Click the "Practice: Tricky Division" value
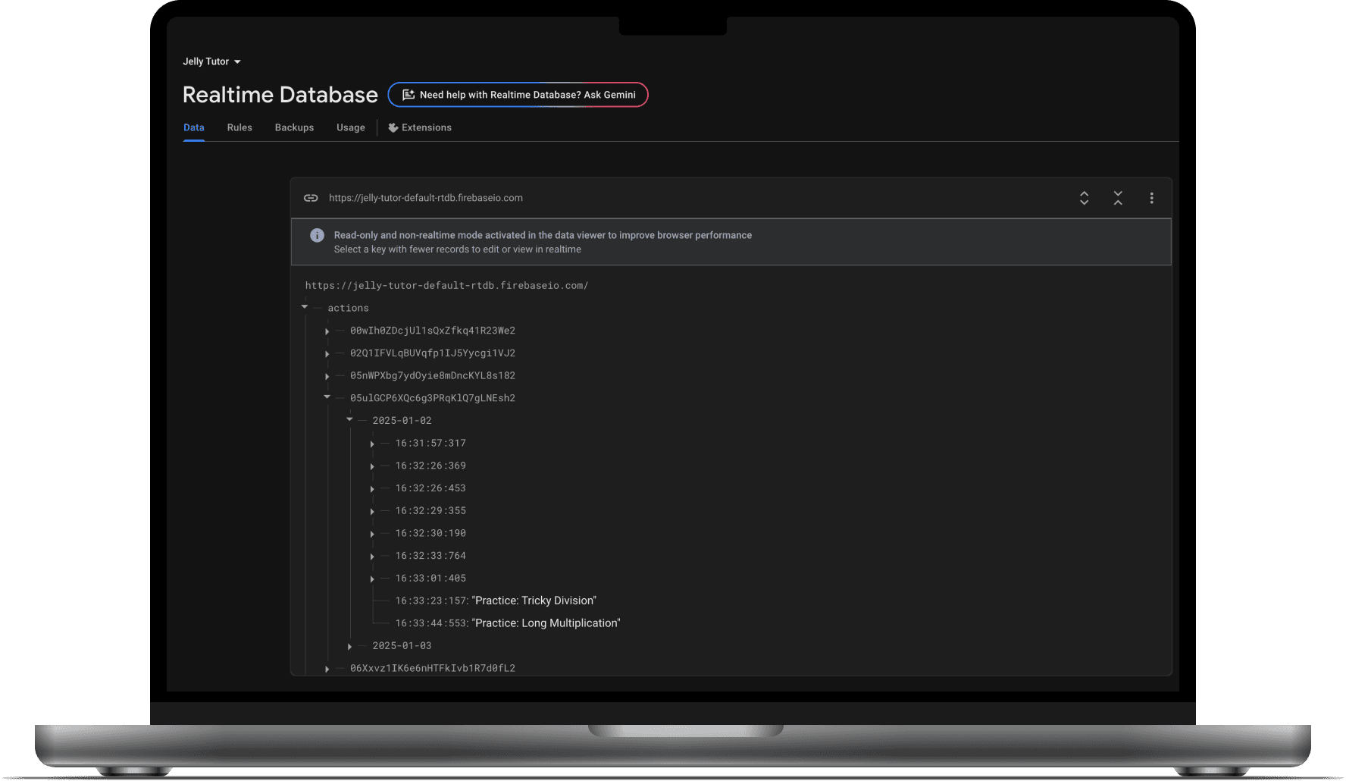The width and height of the screenshot is (1346, 781). [x=534, y=601]
